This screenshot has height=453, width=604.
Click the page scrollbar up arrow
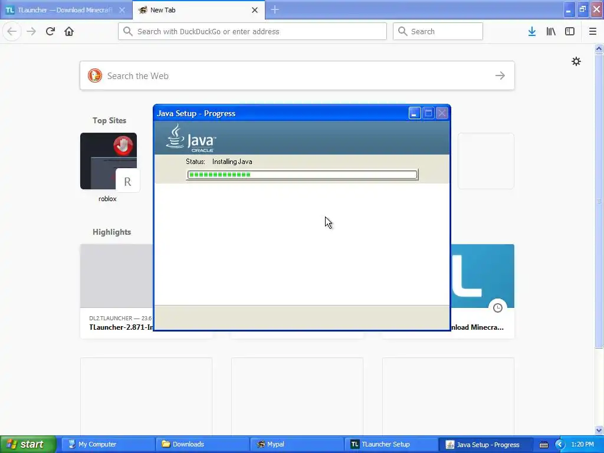(x=599, y=48)
